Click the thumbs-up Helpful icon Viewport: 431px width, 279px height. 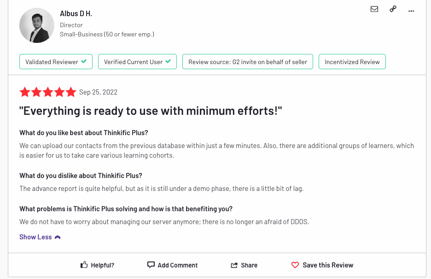(x=84, y=265)
